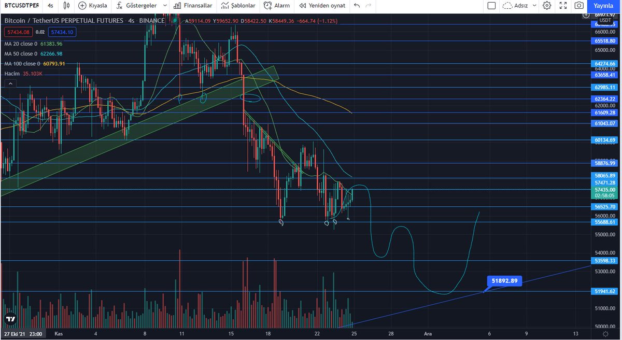Click the 62364.22 price level label
Screen dimensions: 622x340
point(605,99)
